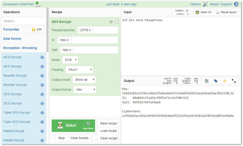This screenshot has height=146, width=243.
Task: Show info for DES Encrypt operation
Action: (42, 94)
